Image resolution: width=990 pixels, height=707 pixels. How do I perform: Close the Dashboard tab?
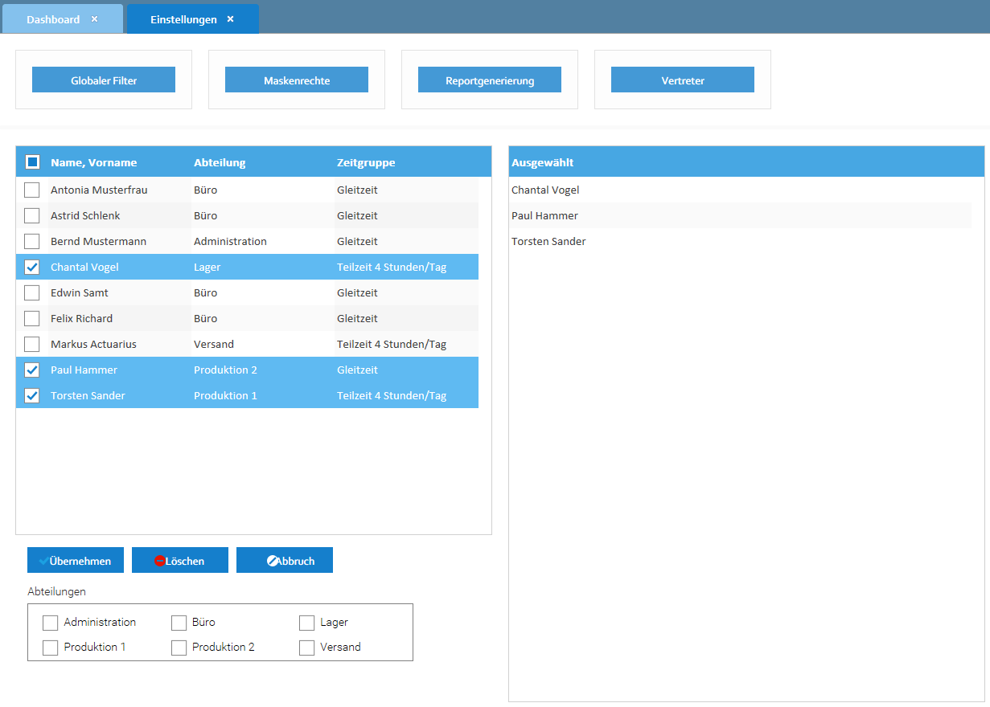pyautogui.click(x=94, y=19)
